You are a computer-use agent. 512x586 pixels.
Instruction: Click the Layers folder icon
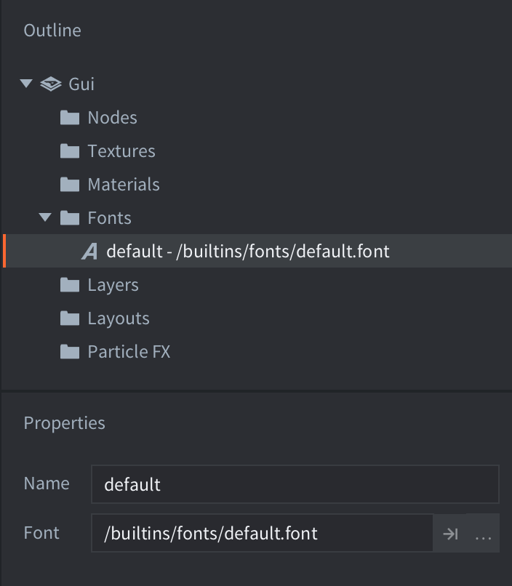tap(69, 284)
